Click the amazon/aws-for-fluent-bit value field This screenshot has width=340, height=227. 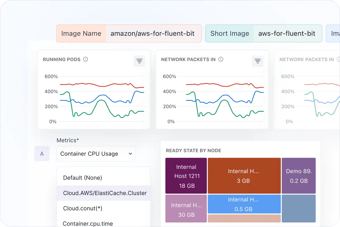[x=153, y=33]
